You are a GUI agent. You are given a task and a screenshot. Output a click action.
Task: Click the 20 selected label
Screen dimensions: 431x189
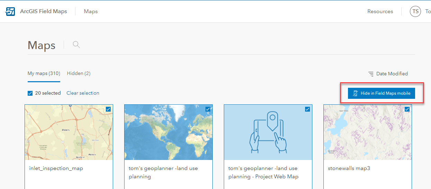click(x=48, y=93)
